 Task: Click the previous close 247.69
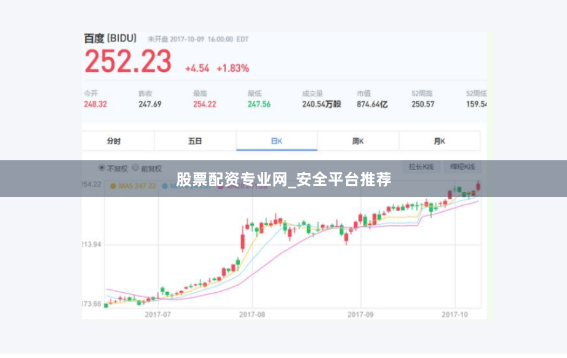click(x=150, y=104)
